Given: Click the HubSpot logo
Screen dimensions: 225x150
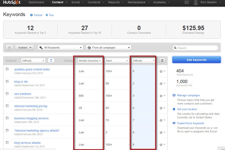Looking at the screenshot, I should tap(12, 2).
